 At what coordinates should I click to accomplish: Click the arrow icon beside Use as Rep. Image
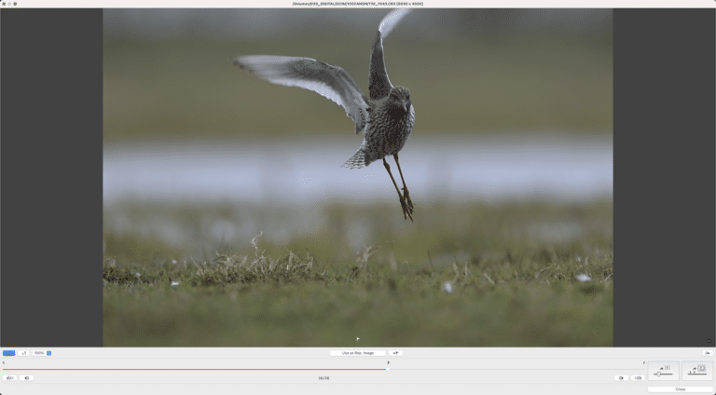tap(395, 353)
